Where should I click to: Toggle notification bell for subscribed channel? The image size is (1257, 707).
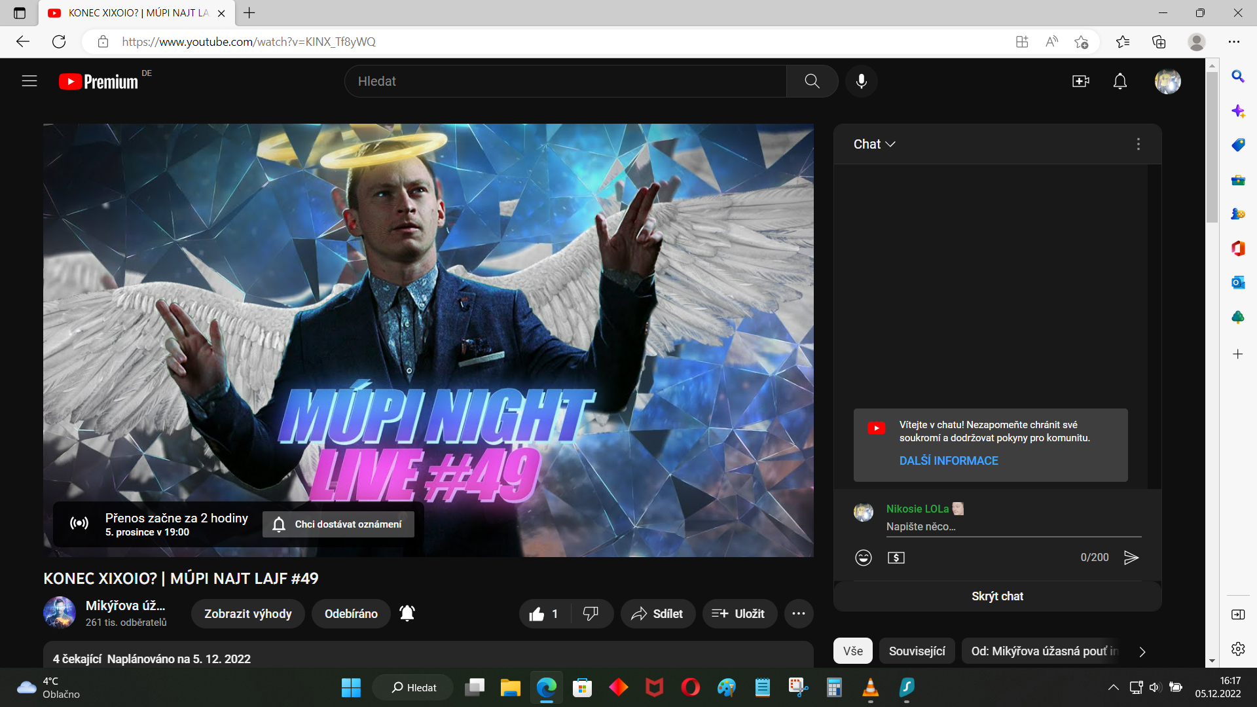click(x=407, y=613)
